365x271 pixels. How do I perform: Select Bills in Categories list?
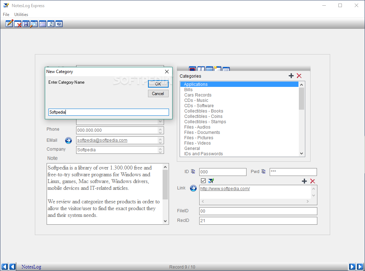tap(239, 89)
